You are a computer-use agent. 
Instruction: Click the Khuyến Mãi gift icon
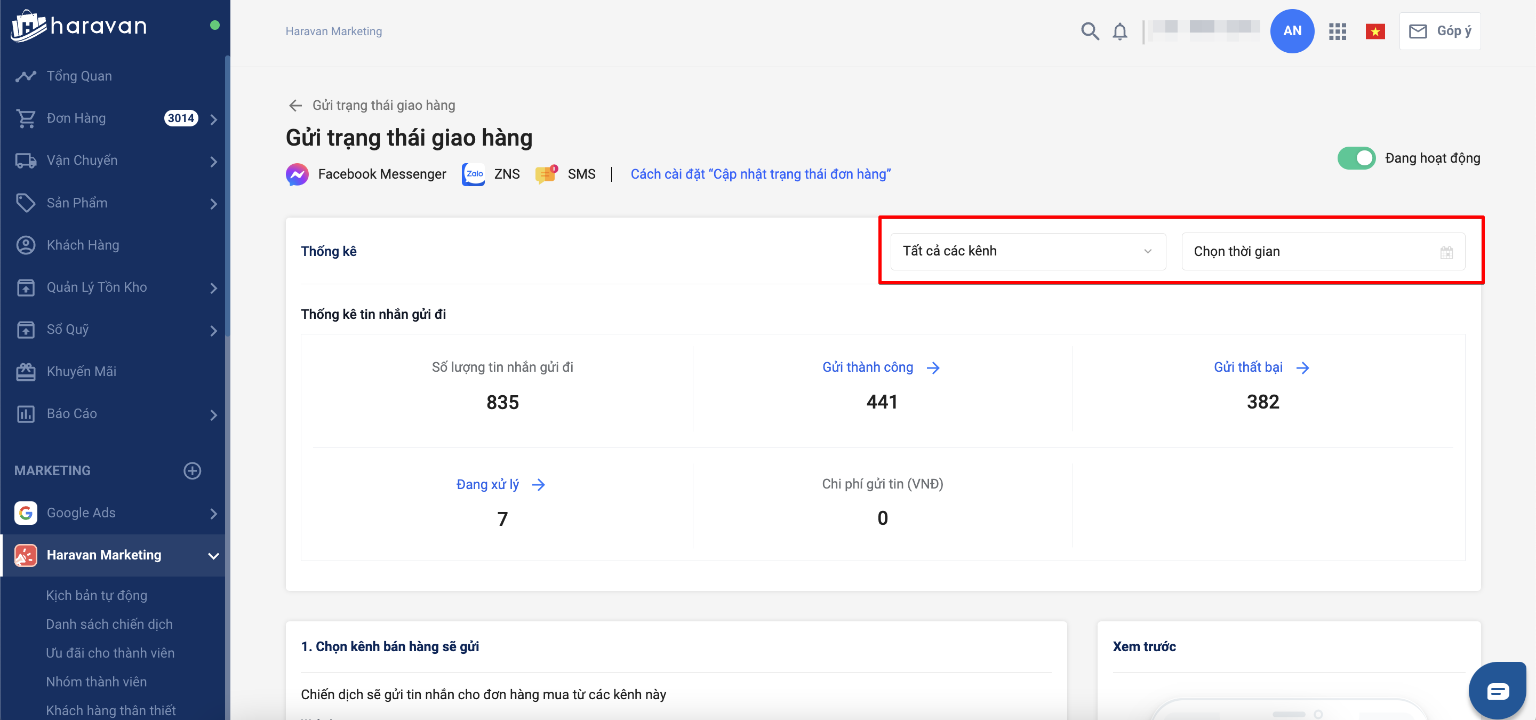pos(26,372)
